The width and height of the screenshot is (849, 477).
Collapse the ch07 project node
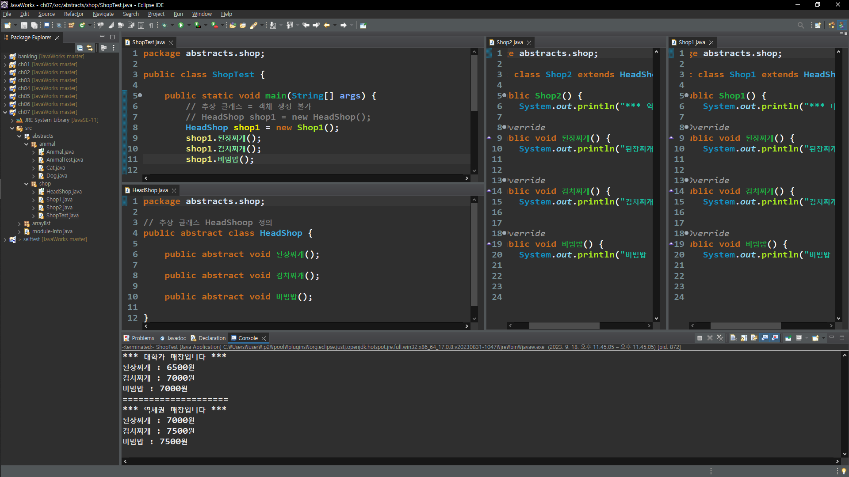[x=5, y=112]
